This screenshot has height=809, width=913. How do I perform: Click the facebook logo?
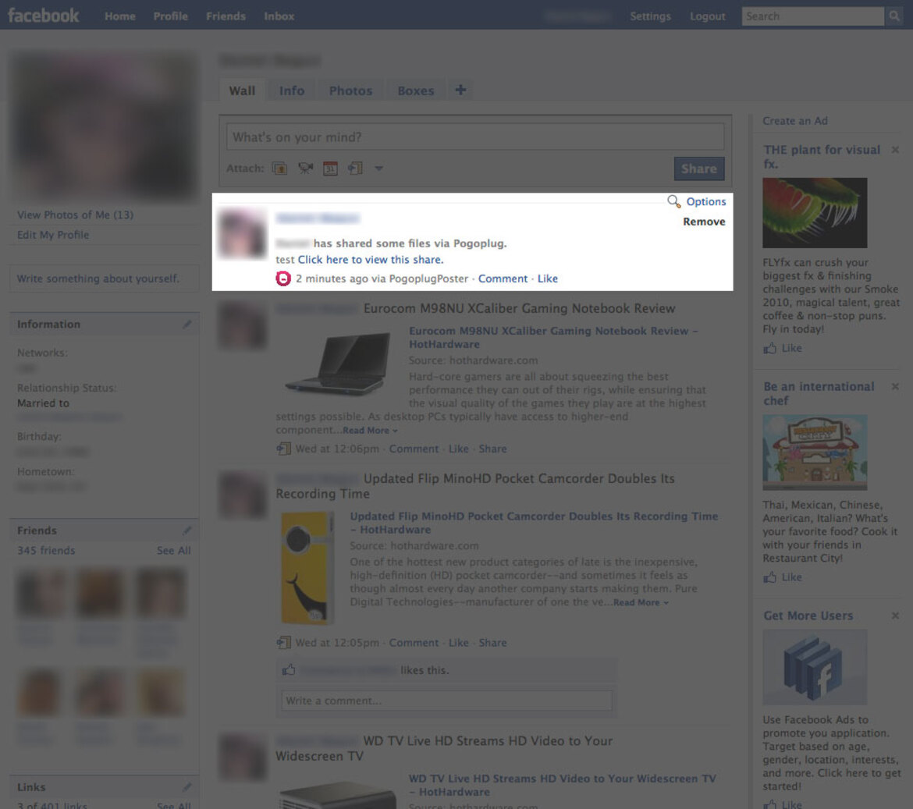pos(43,15)
